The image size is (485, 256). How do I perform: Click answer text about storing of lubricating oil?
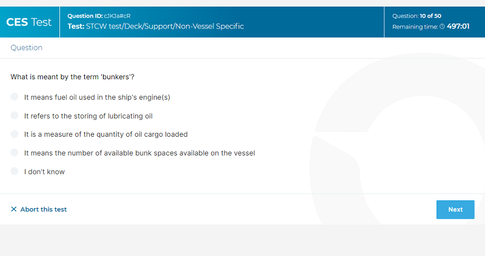pyautogui.click(x=88, y=116)
